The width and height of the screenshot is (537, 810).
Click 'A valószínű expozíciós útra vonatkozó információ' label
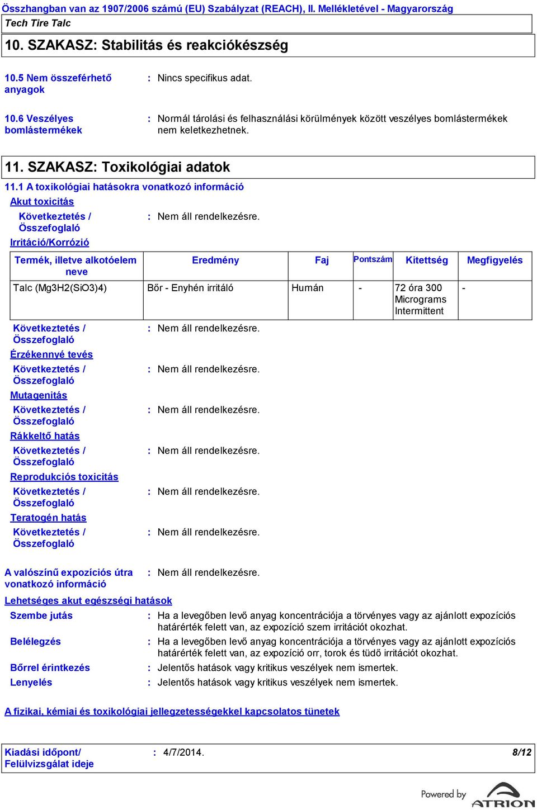click(69, 578)
